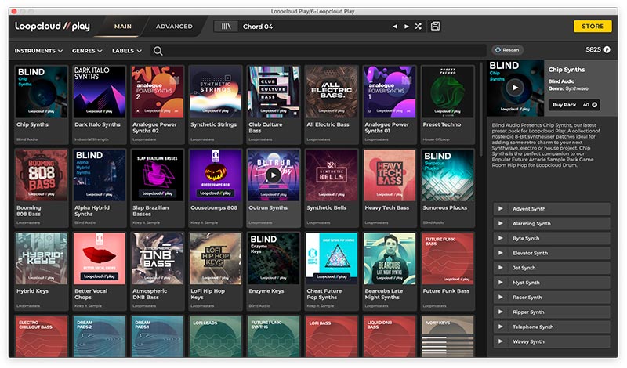
Task: Open the Store
Action: 593,26
